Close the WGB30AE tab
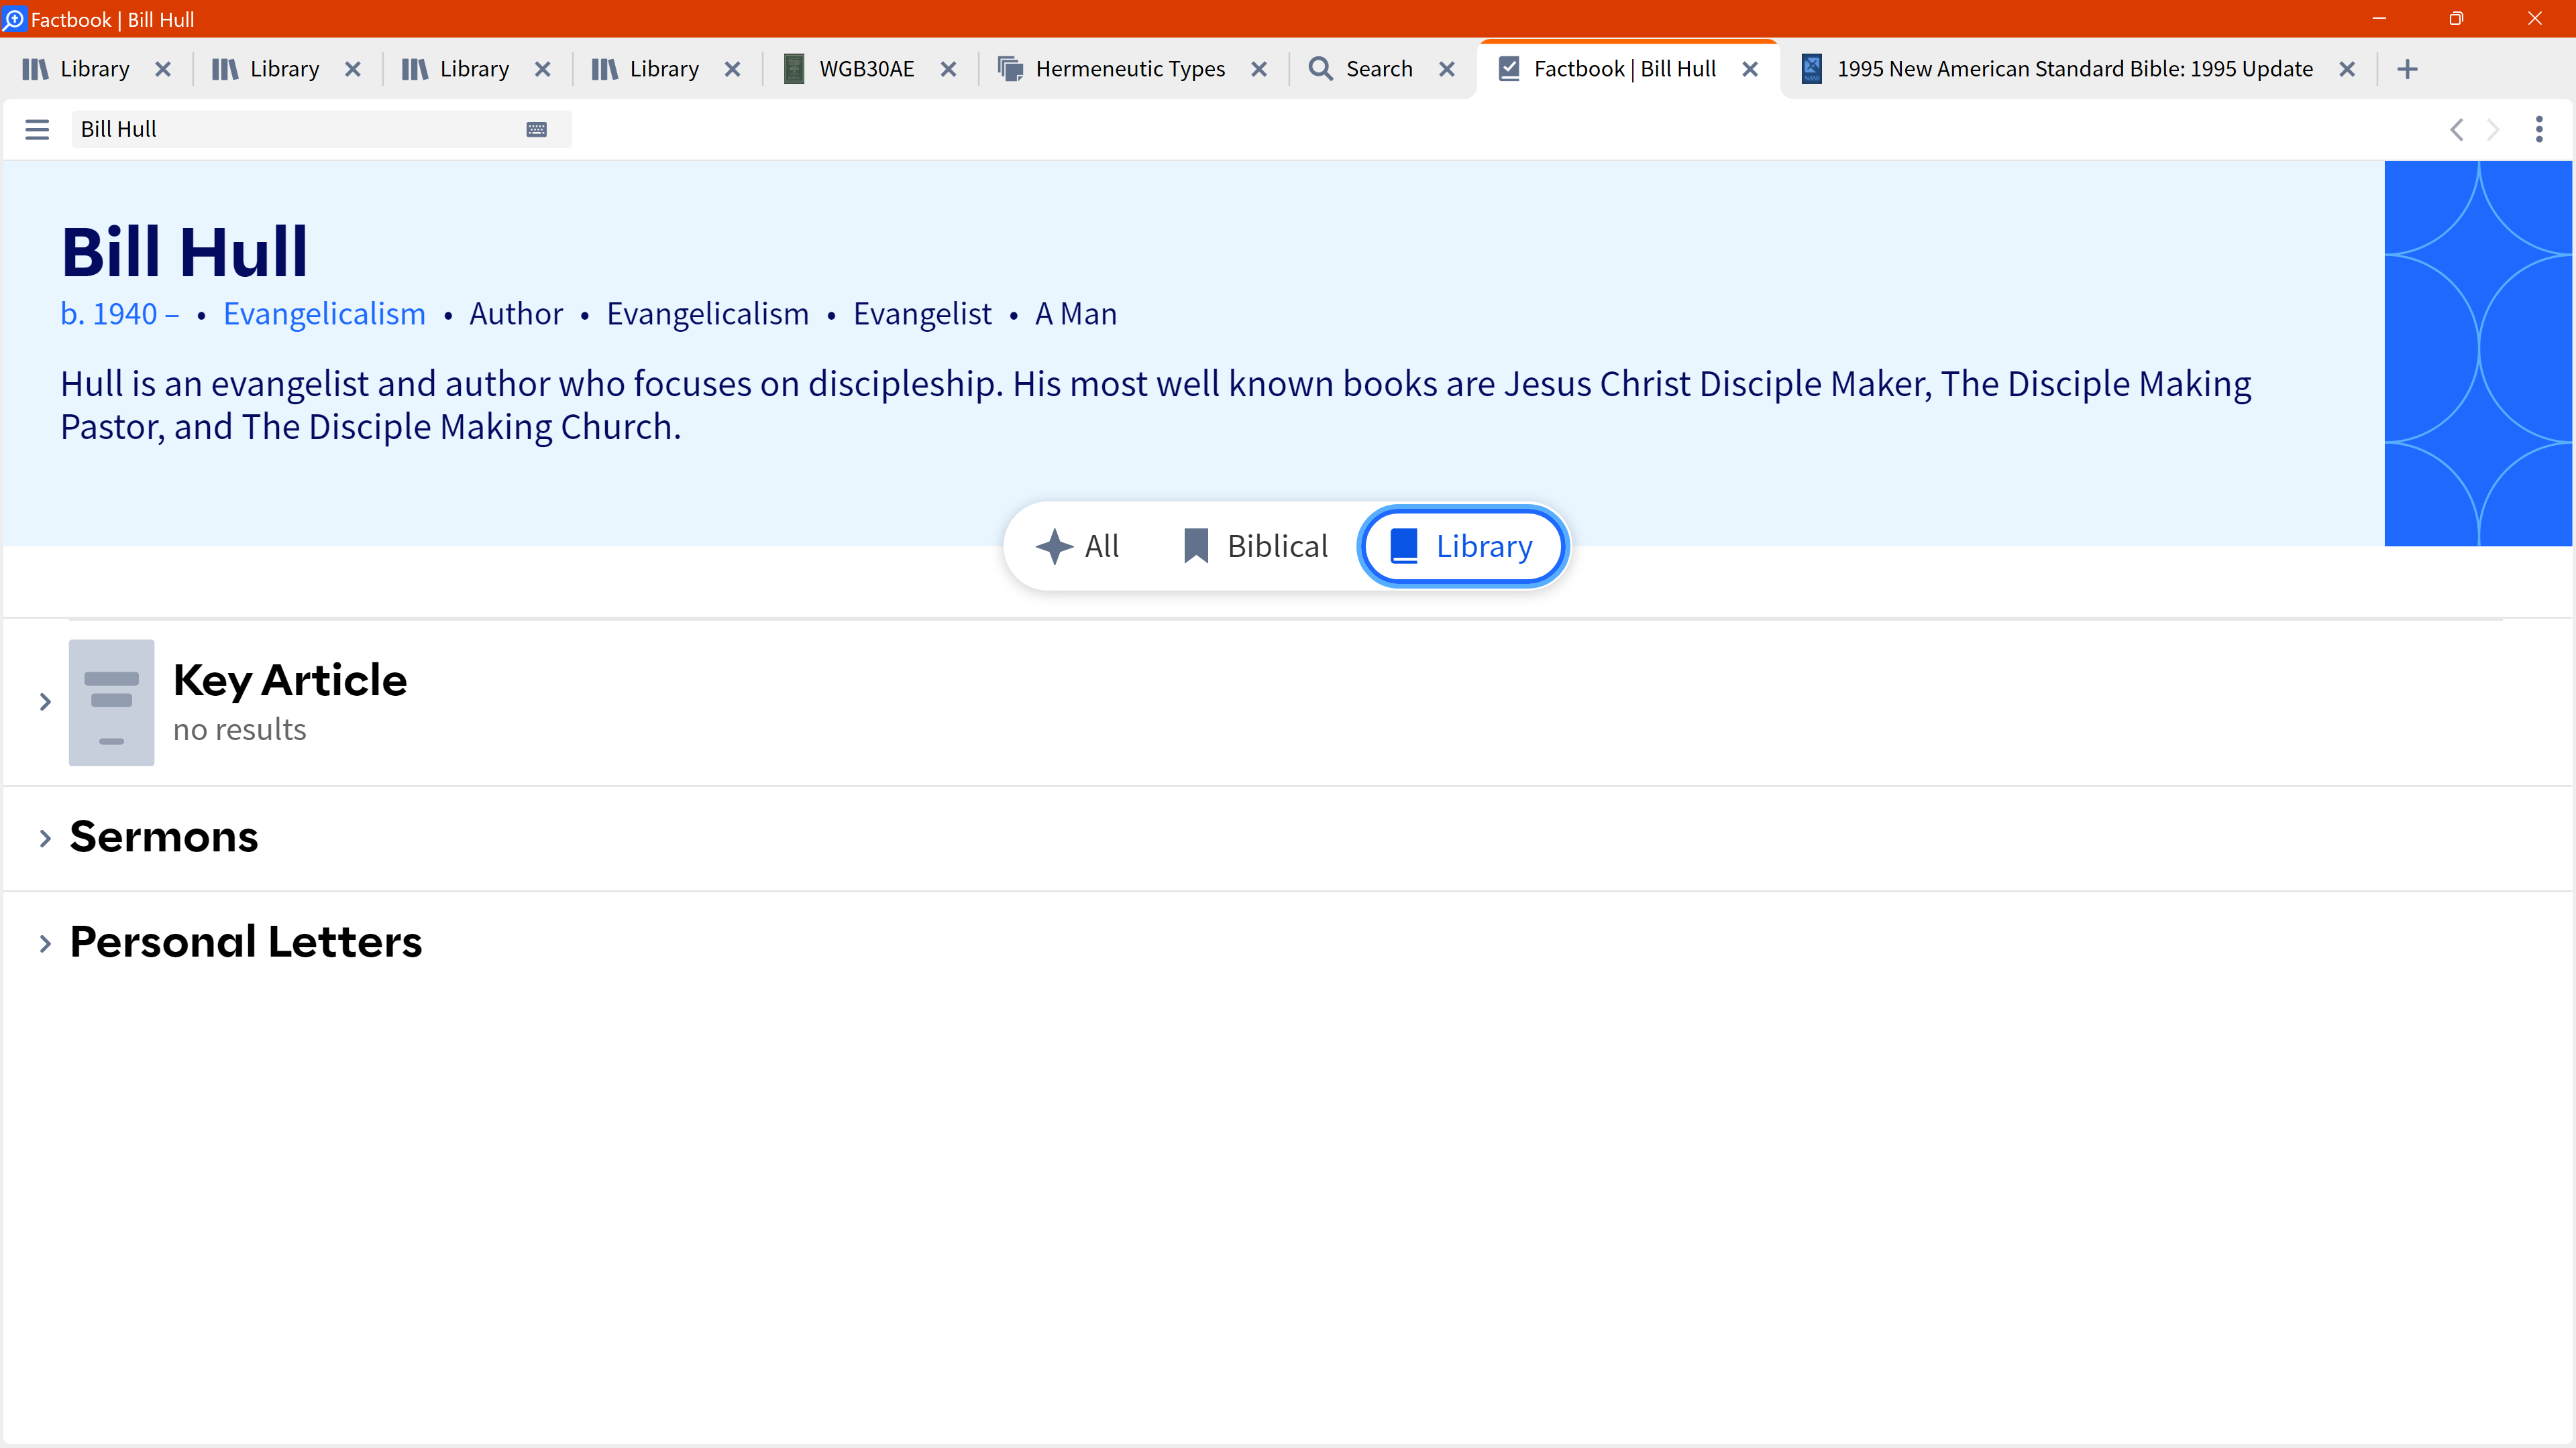This screenshot has width=2576, height=1448. tap(949, 69)
